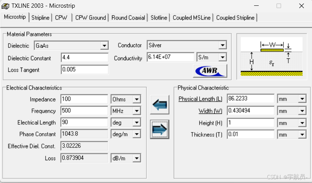Select the Round Coaxial tab
Image resolution: width=312 pixels, height=183 pixels.
click(x=128, y=18)
